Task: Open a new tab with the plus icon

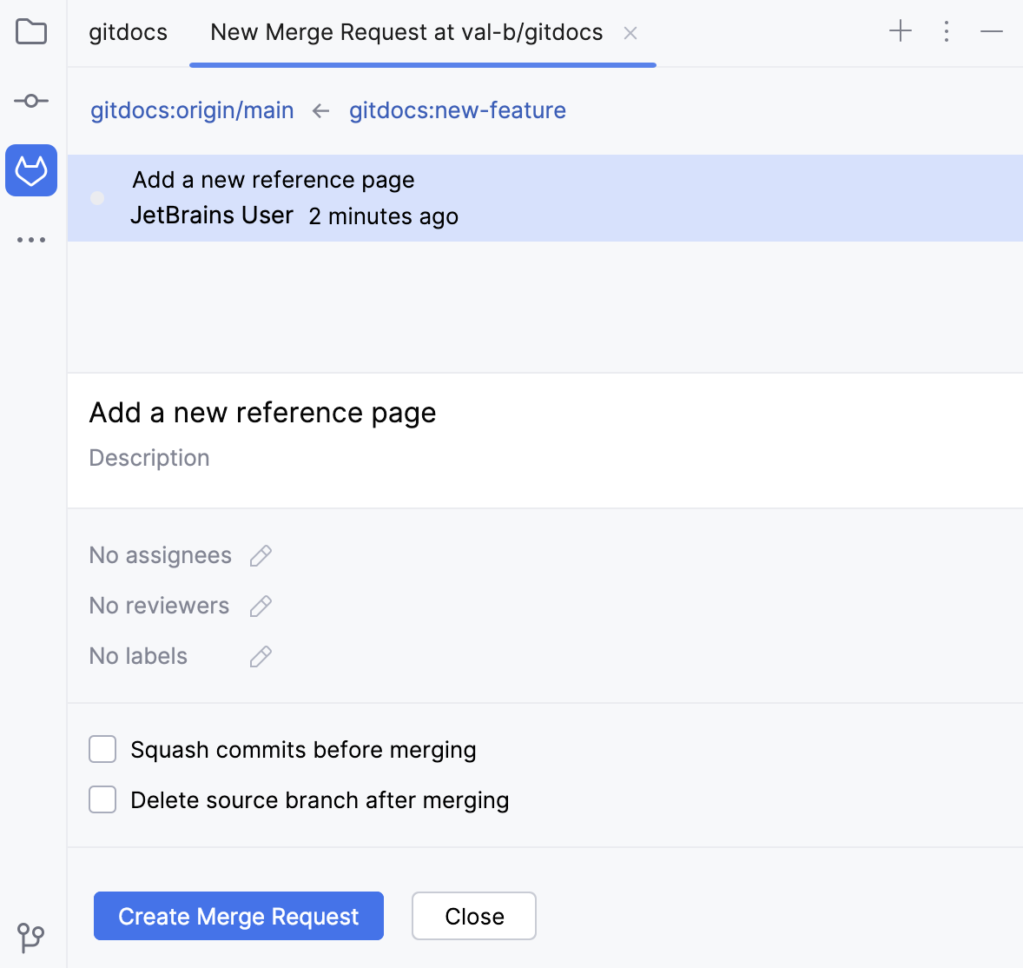Action: point(900,31)
